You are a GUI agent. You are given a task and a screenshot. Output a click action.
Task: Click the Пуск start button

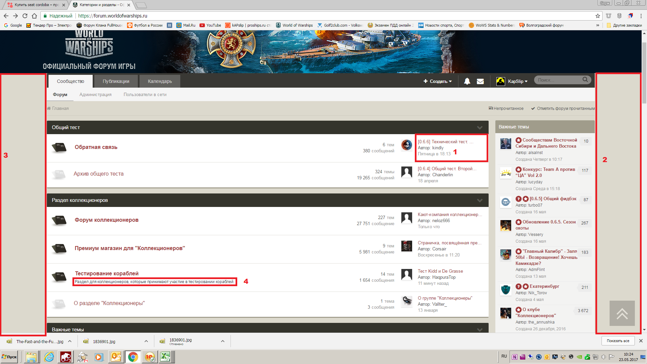9,357
